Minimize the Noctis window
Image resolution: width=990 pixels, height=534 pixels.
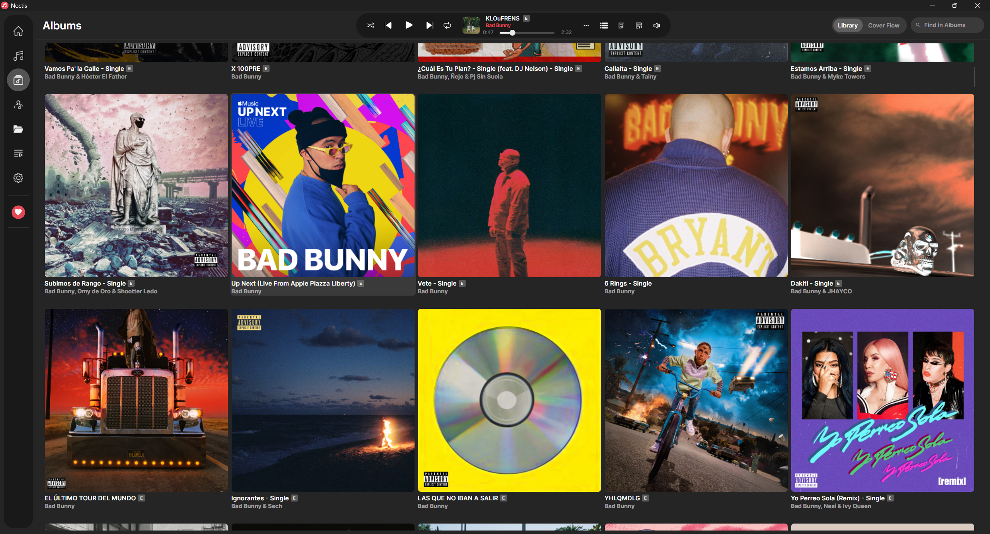932,5
